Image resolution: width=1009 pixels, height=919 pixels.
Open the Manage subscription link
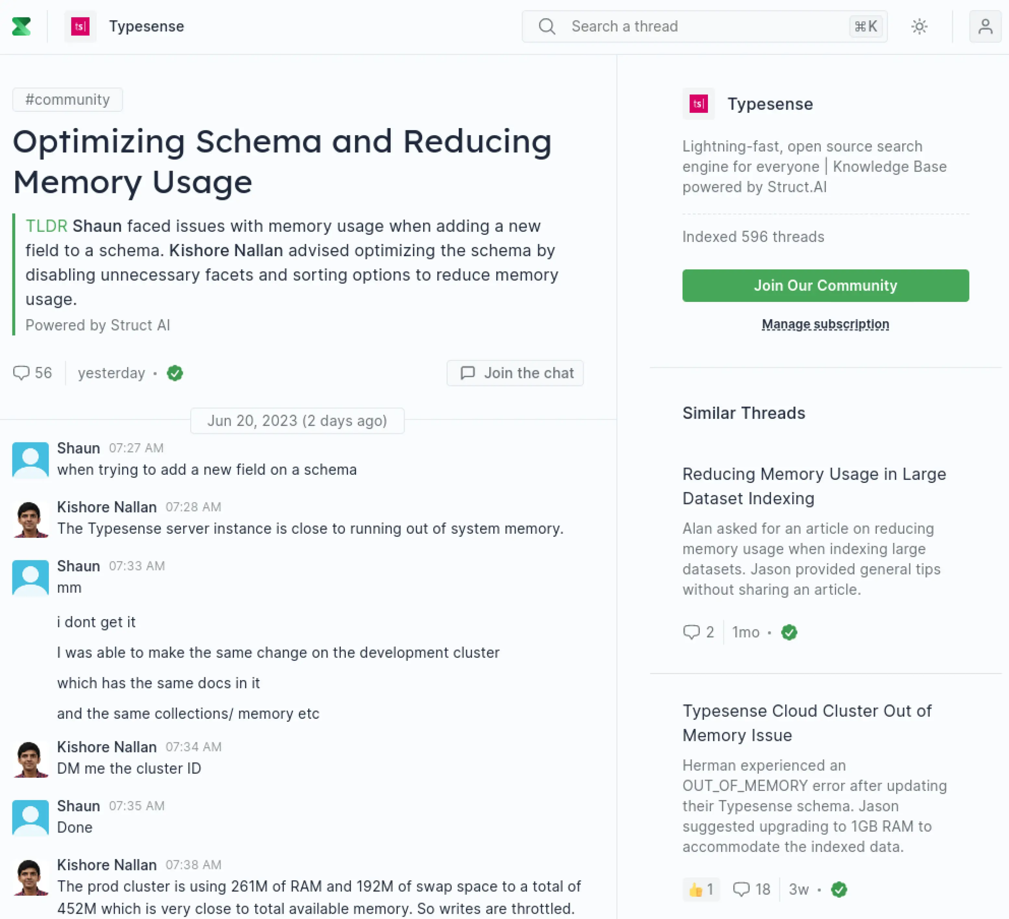tap(825, 324)
